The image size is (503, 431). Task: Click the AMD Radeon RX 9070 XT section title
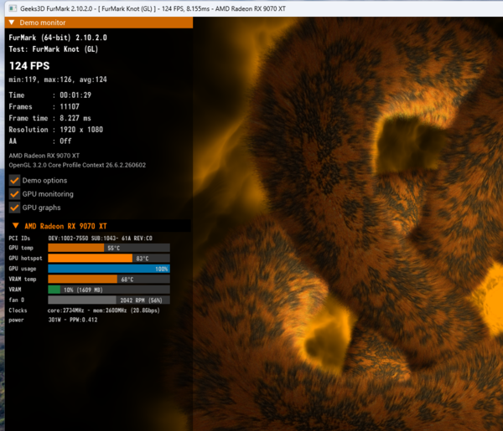[x=65, y=226]
